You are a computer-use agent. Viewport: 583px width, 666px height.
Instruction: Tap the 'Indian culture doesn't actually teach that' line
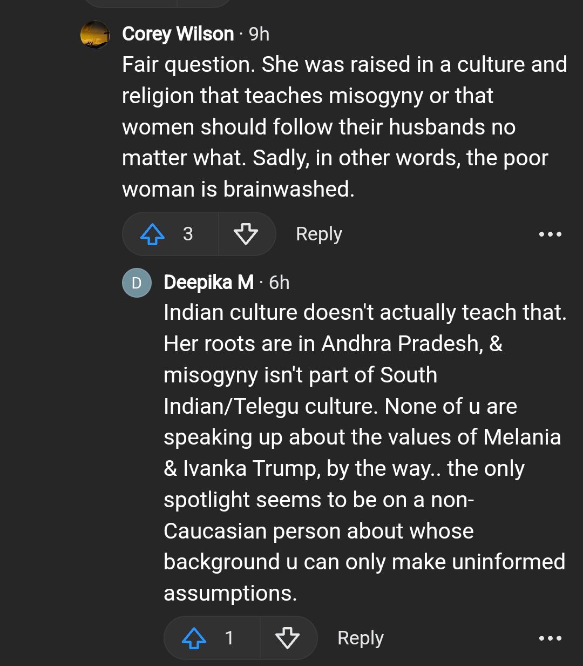[365, 313]
